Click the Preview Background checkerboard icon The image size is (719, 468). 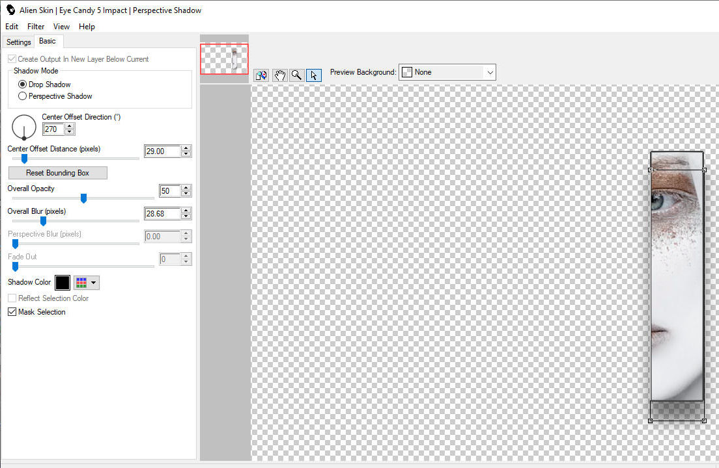407,72
